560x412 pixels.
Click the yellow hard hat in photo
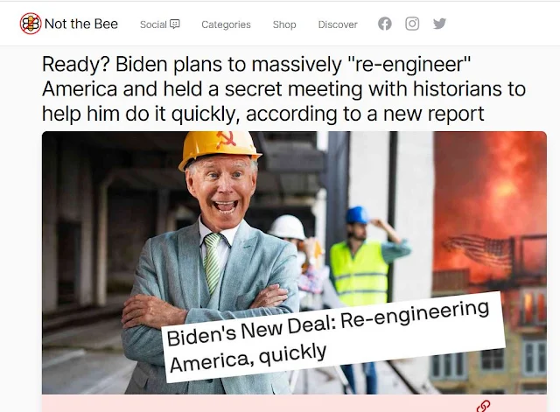219,148
